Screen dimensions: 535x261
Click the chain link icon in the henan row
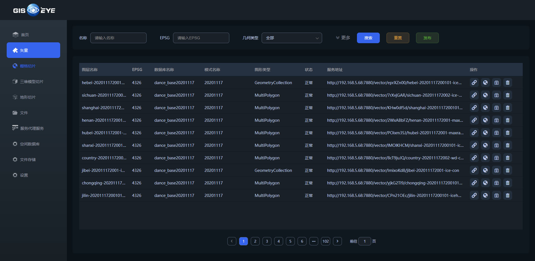pos(474,120)
